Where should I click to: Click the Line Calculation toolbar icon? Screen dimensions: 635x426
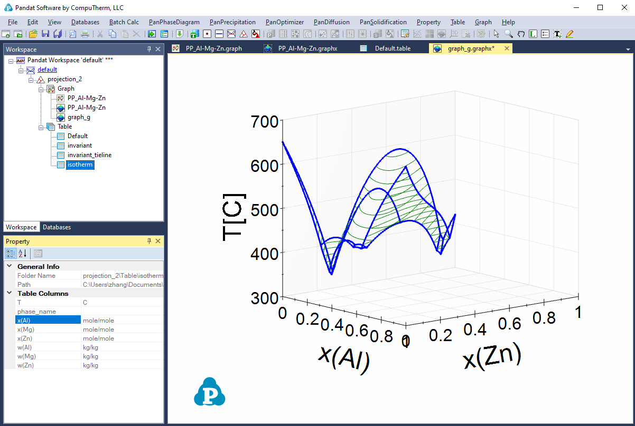[219, 34]
